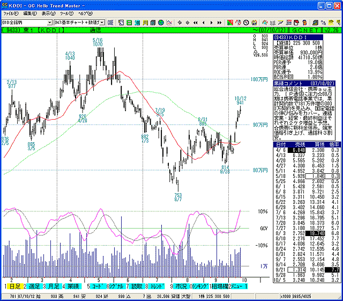Click the x1000 3685/4025 status bar field
Viewport: 343px width, 301px height.
click(296, 296)
